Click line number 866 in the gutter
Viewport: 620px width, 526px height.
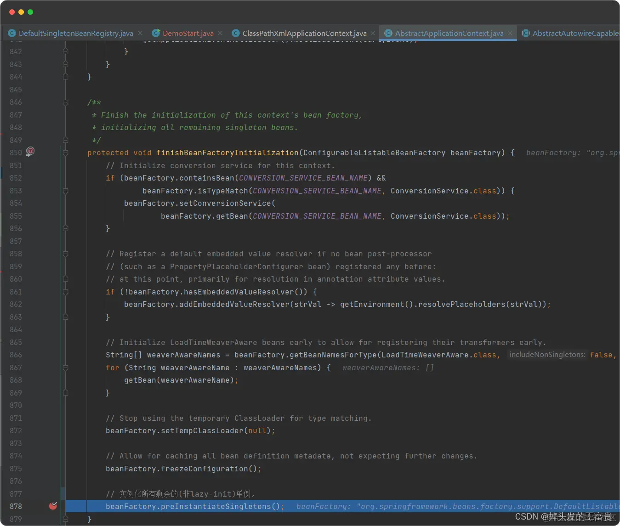(16, 355)
